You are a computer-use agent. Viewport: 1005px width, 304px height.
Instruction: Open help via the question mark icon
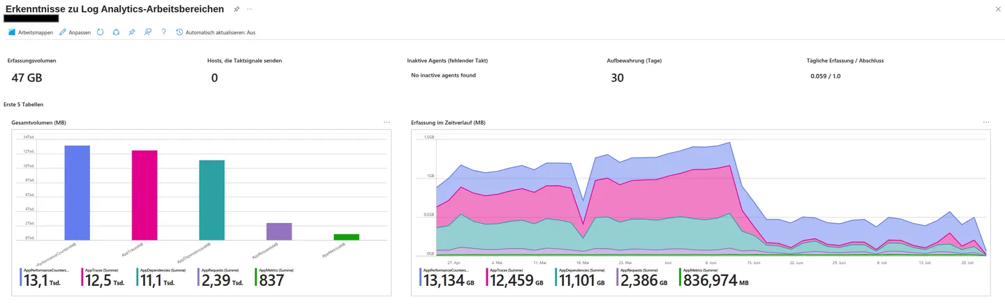(163, 32)
